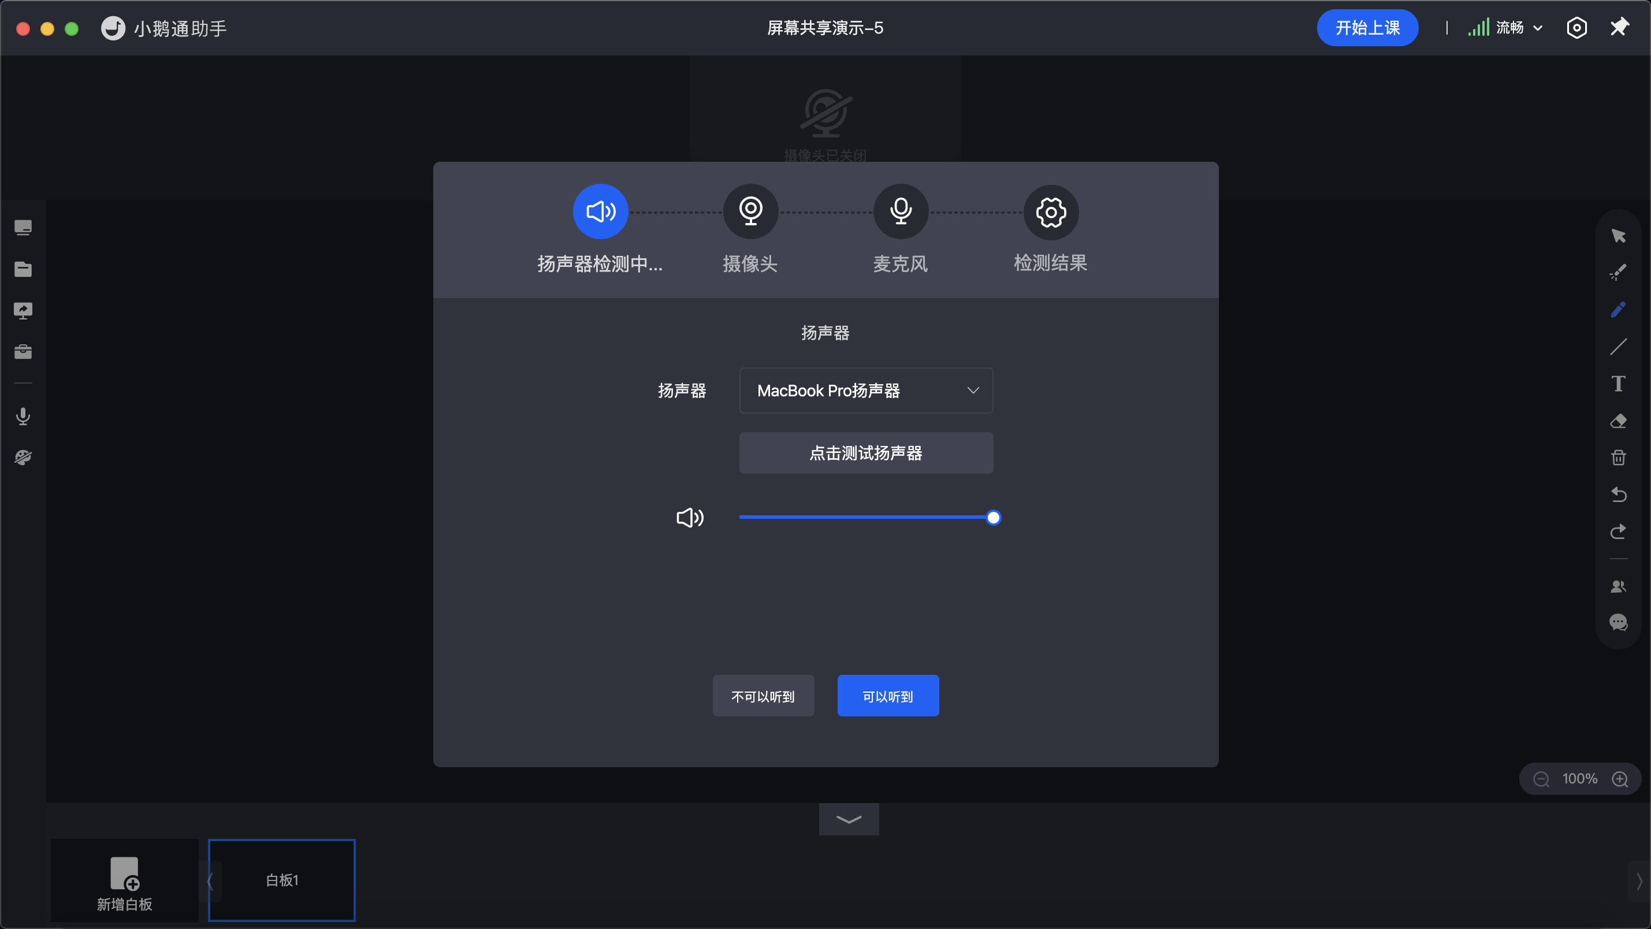This screenshot has width=1651, height=929.
Task: Click the screen share icon in left sidebar
Action: coord(23,311)
